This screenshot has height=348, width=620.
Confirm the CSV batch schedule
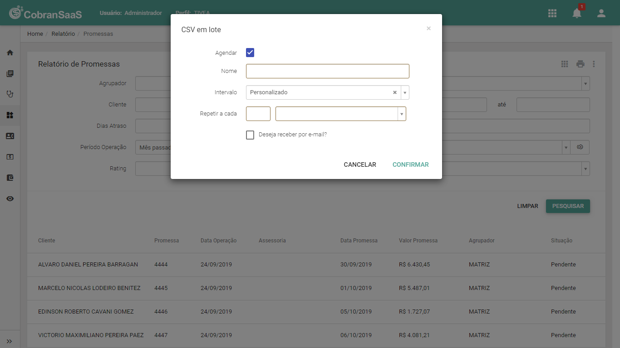click(411, 164)
